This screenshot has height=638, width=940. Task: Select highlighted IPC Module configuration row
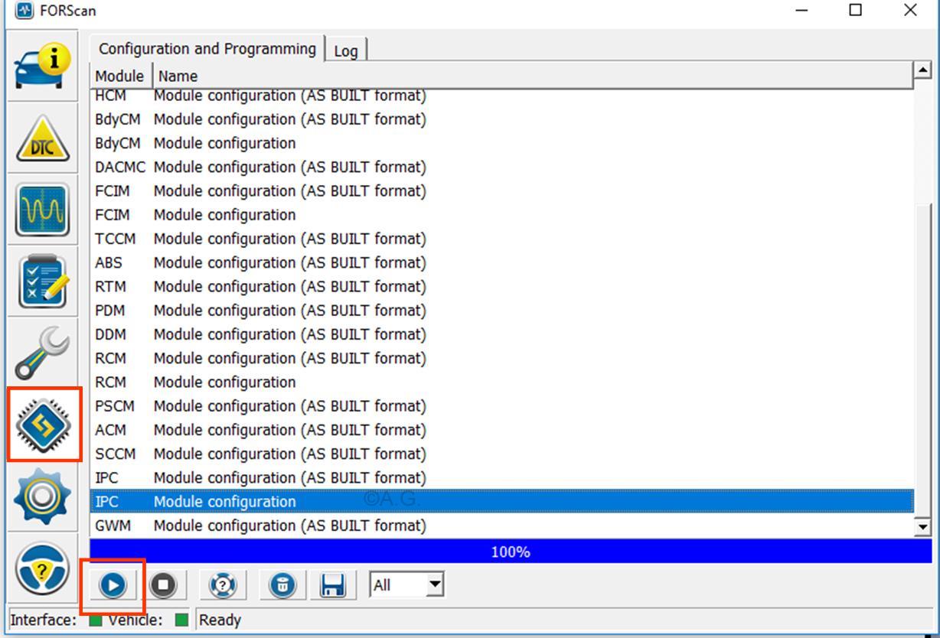(x=502, y=502)
